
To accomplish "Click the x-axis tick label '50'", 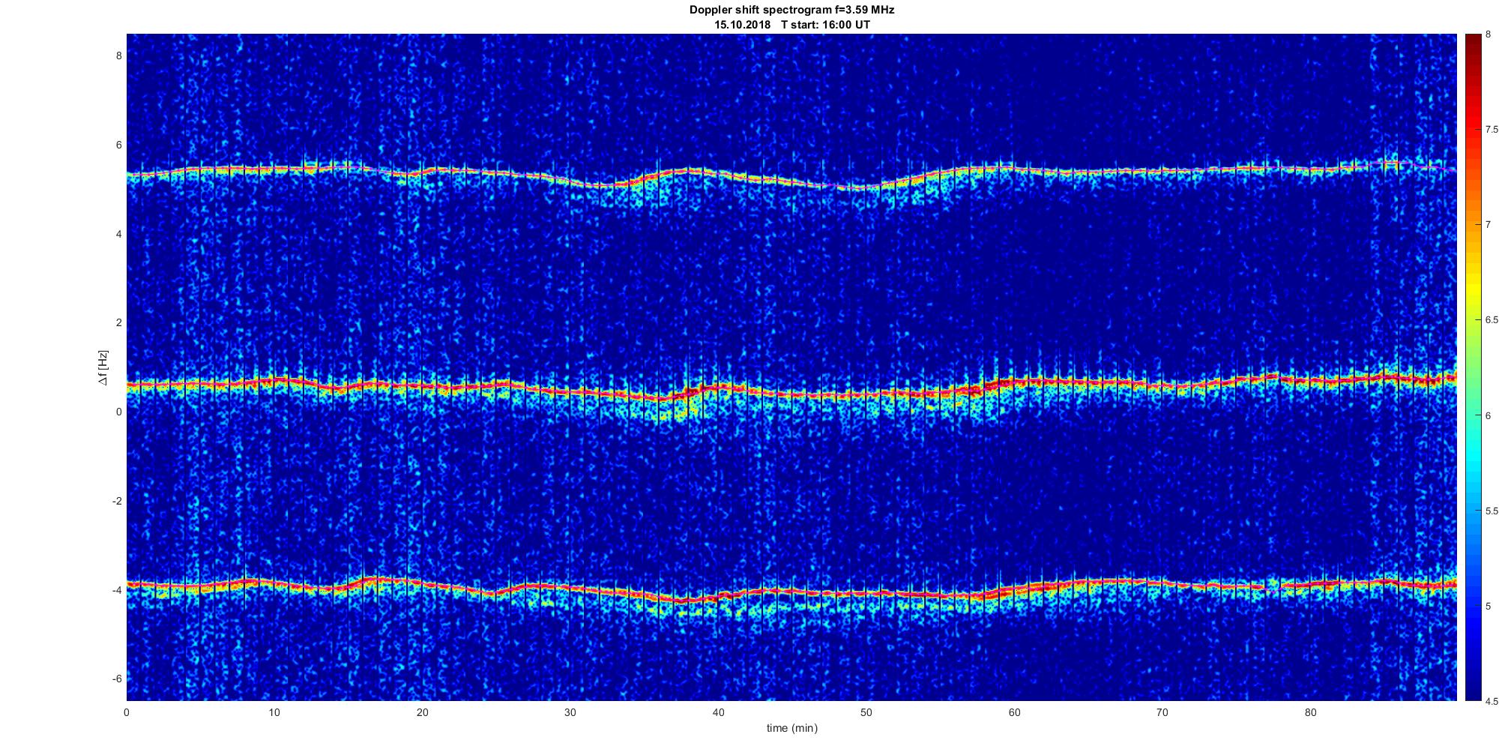I will click(x=866, y=713).
